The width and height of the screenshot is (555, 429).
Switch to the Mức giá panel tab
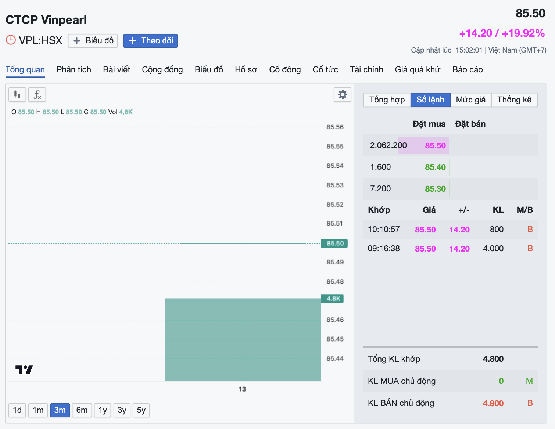pyautogui.click(x=471, y=100)
